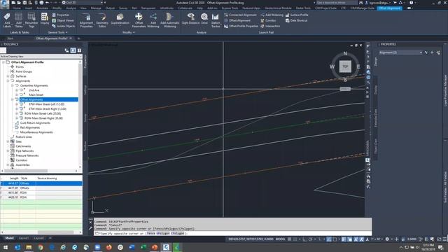Open the Windows Start menu

[6, 247]
